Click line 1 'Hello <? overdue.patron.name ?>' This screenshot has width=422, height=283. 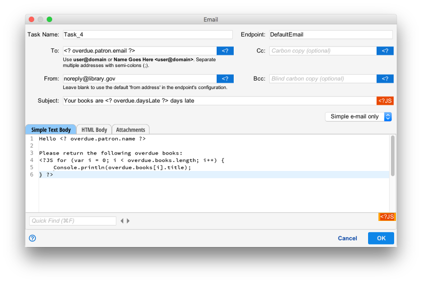92,139
